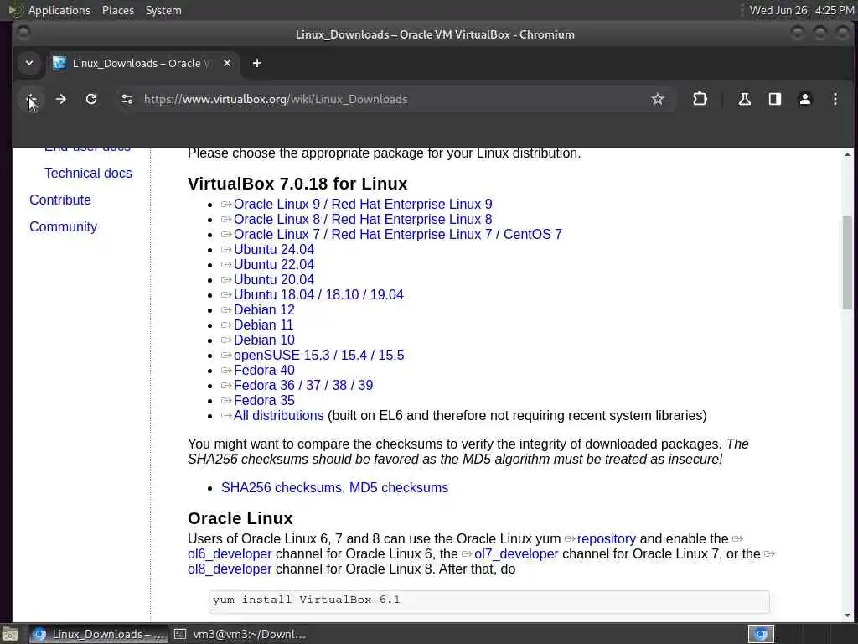Click the clock showing Wed Jun 26

click(801, 10)
